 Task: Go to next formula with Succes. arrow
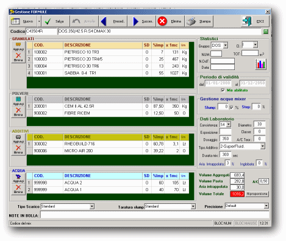pyautogui.click(x=135, y=21)
